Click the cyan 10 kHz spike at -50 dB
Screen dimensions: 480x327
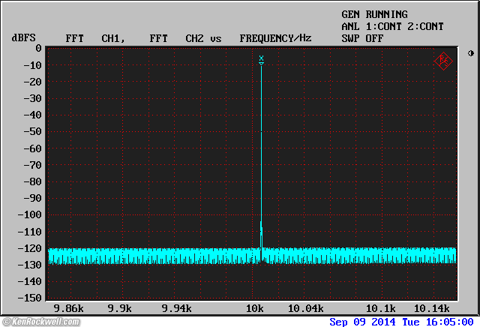pos(261,131)
